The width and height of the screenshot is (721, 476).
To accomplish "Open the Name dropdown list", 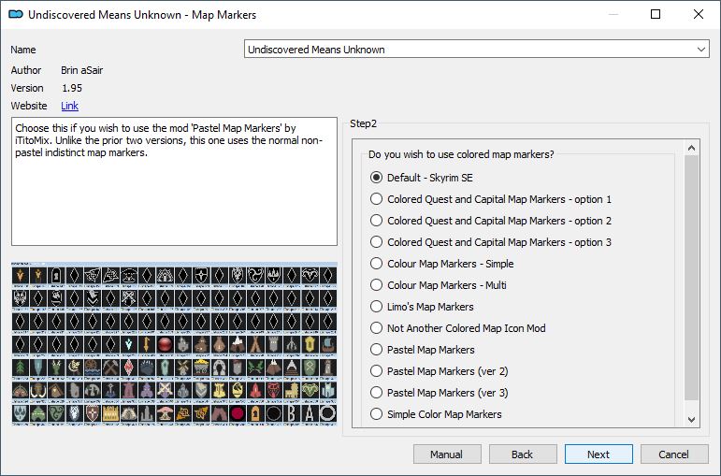I will pyautogui.click(x=477, y=50).
